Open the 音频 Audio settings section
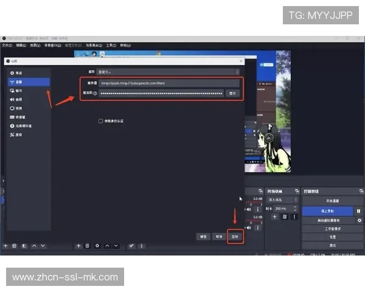Screen dimensions: 365x292 (18, 99)
